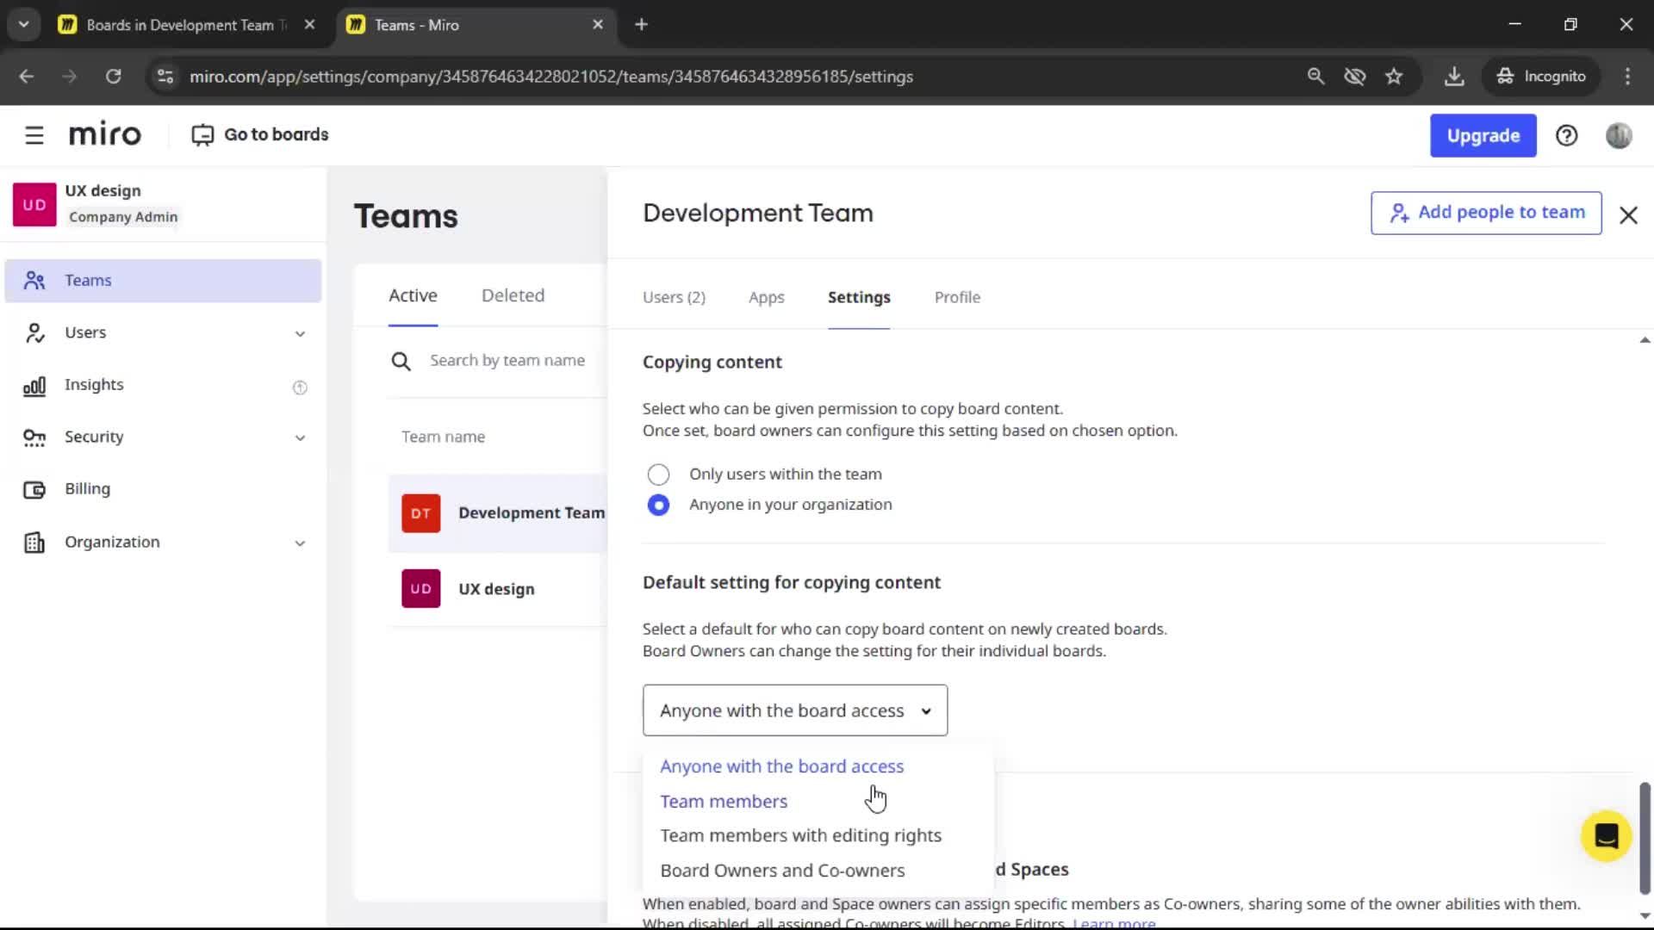Click the Search by team name field
Viewport: 1654px width, 930px height.
[x=507, y=361]
